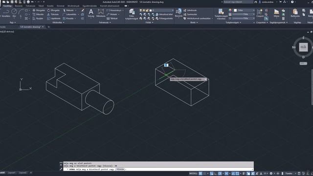Click the color wheel icon in Tulajdonságok

(x=230, y=10)
